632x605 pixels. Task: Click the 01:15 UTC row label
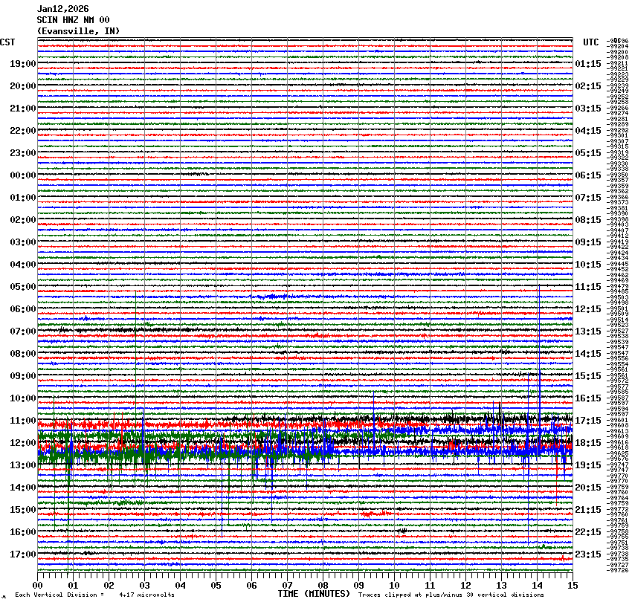pyautogui.click(x=588, y=64)
